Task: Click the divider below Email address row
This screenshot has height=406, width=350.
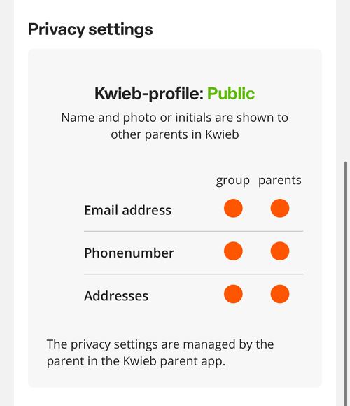Action: [x=194, y=231]
